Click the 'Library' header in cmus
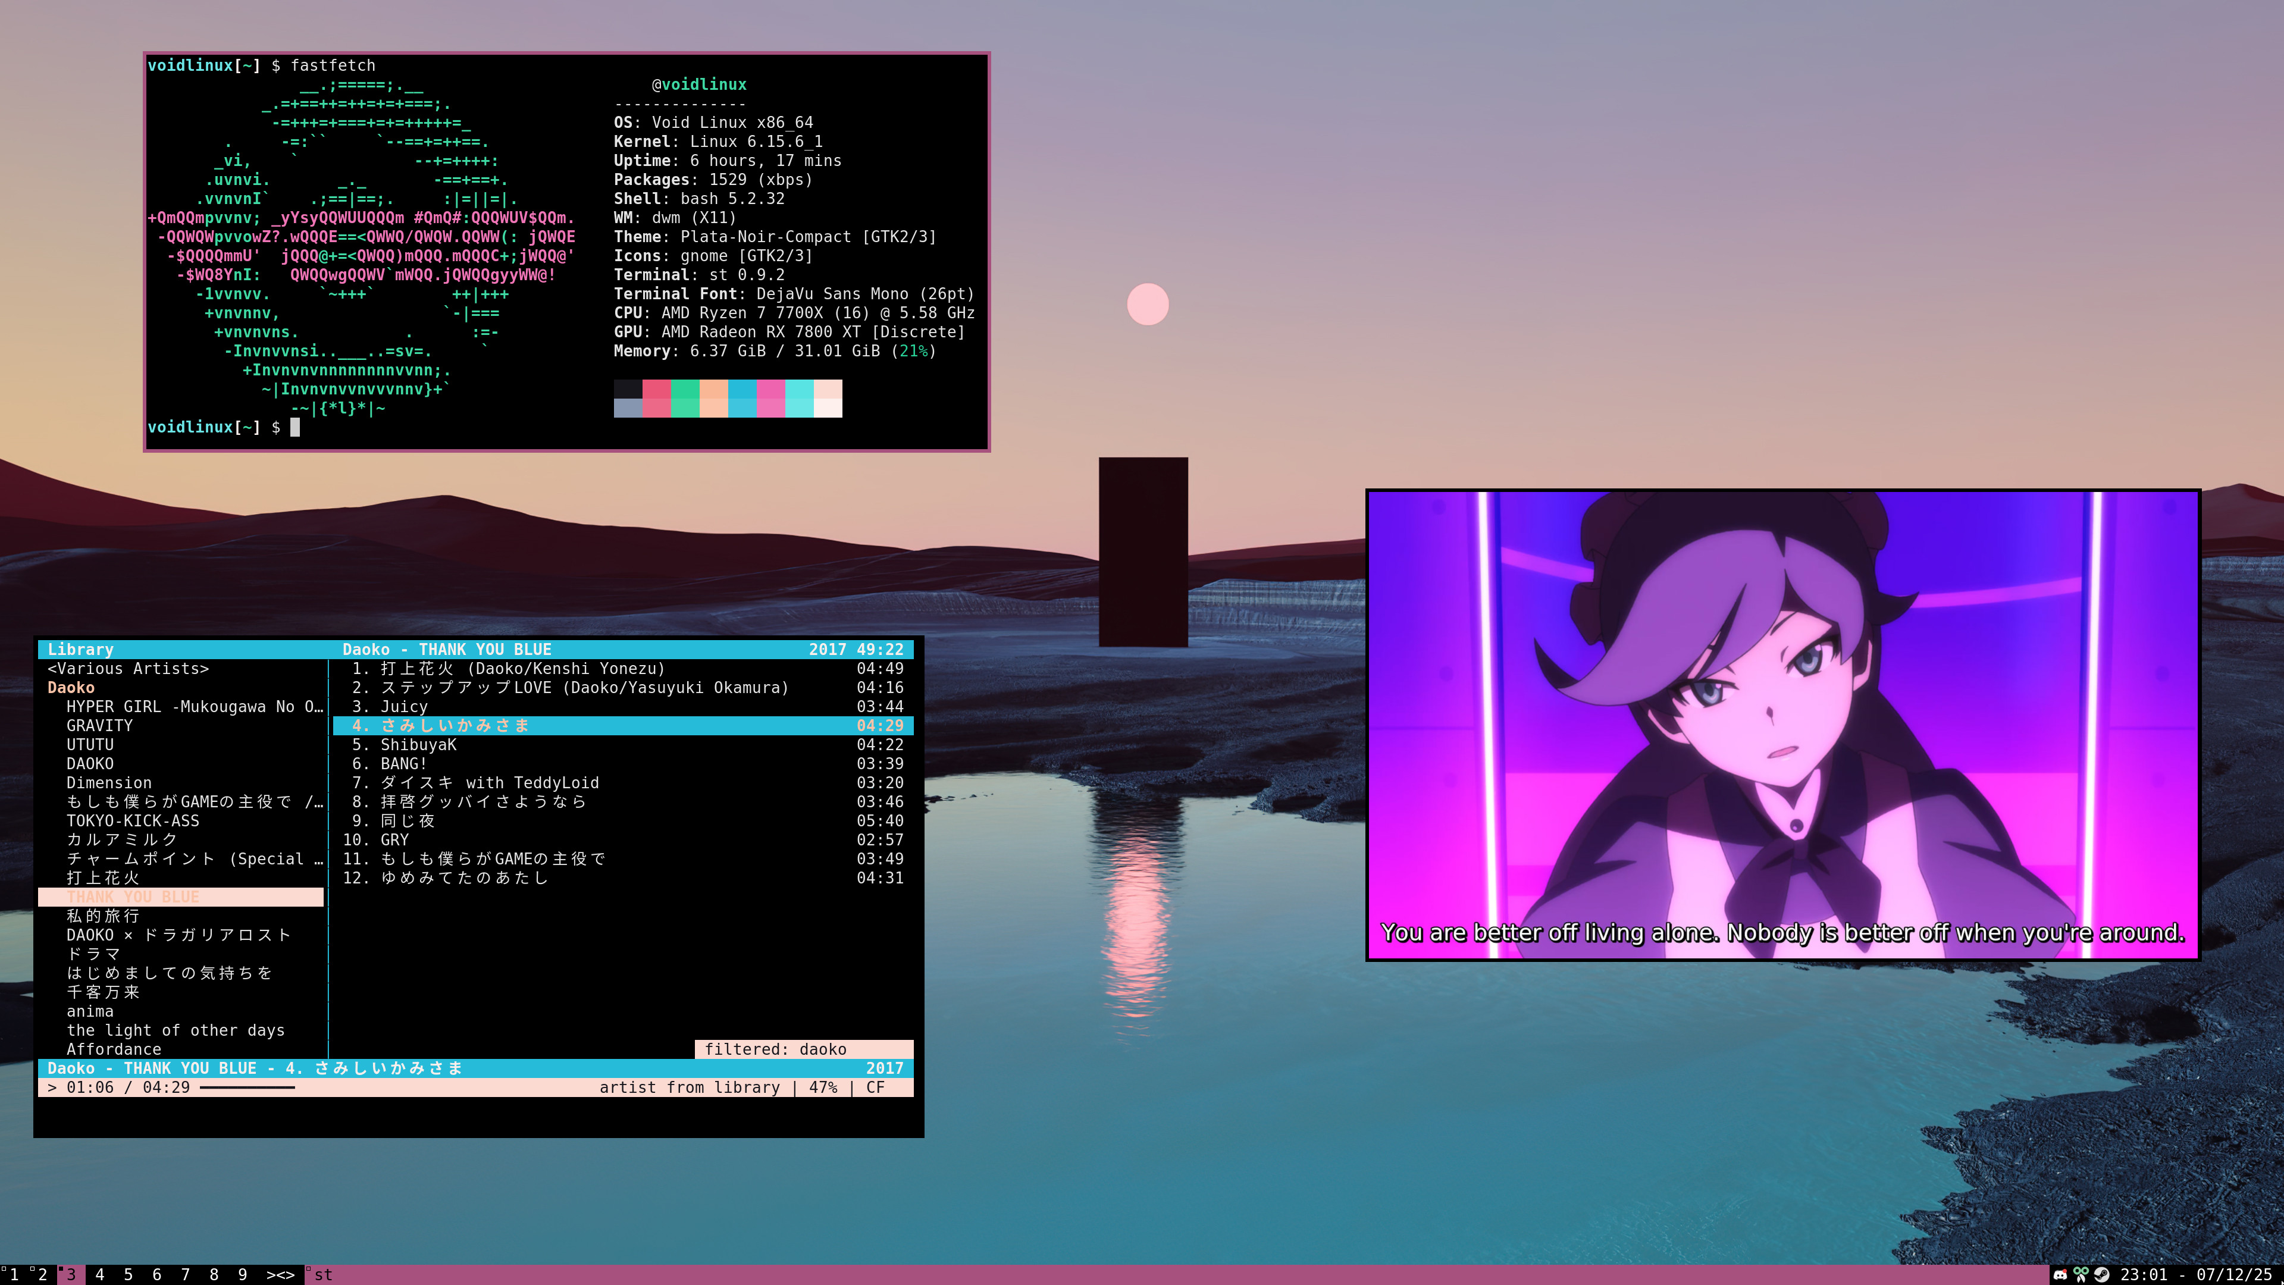Screen dimensions: 2284x1285 81,649
